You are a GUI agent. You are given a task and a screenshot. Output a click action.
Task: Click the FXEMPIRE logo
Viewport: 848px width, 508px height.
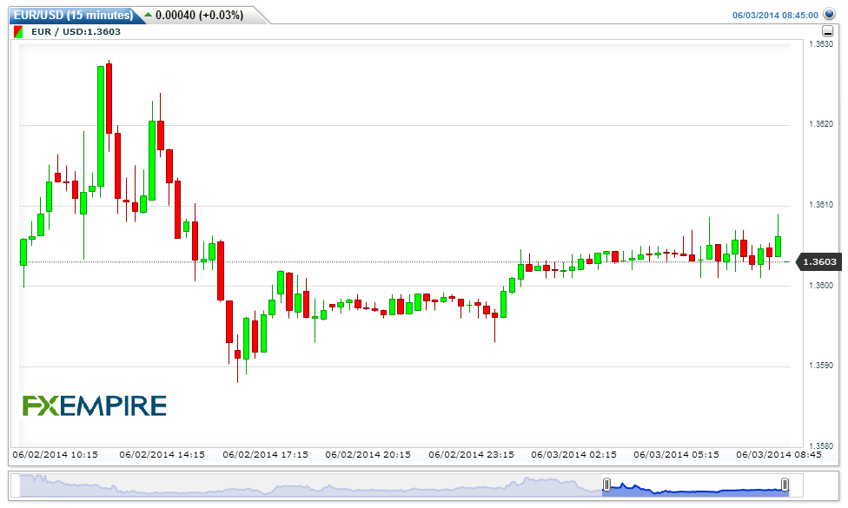(x=94, y=406)
